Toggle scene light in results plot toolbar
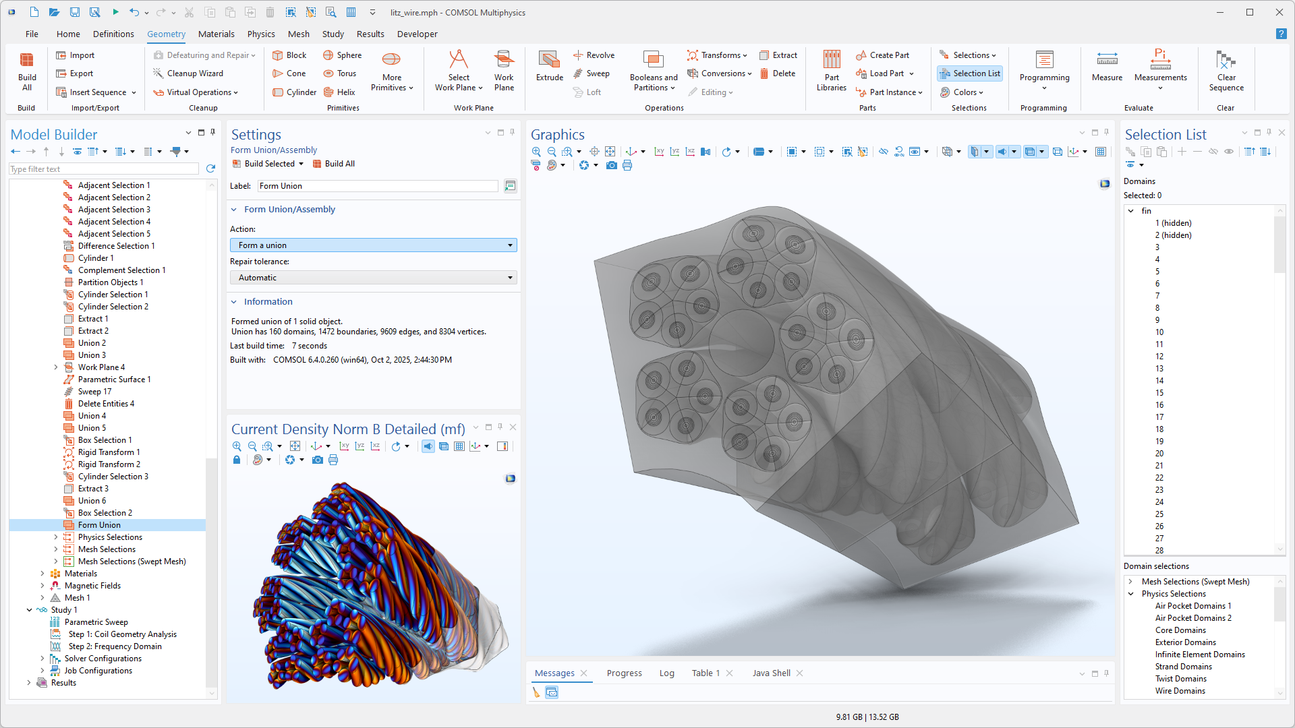Screen dimensions: 1295x728 (x=428, y=446)
